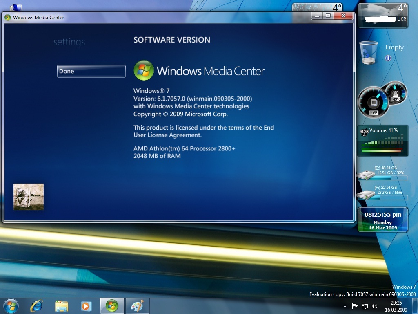Screen dimensions: 418x314
Task: Minimize the Windows Media Center window
Action: click(317, 16)
